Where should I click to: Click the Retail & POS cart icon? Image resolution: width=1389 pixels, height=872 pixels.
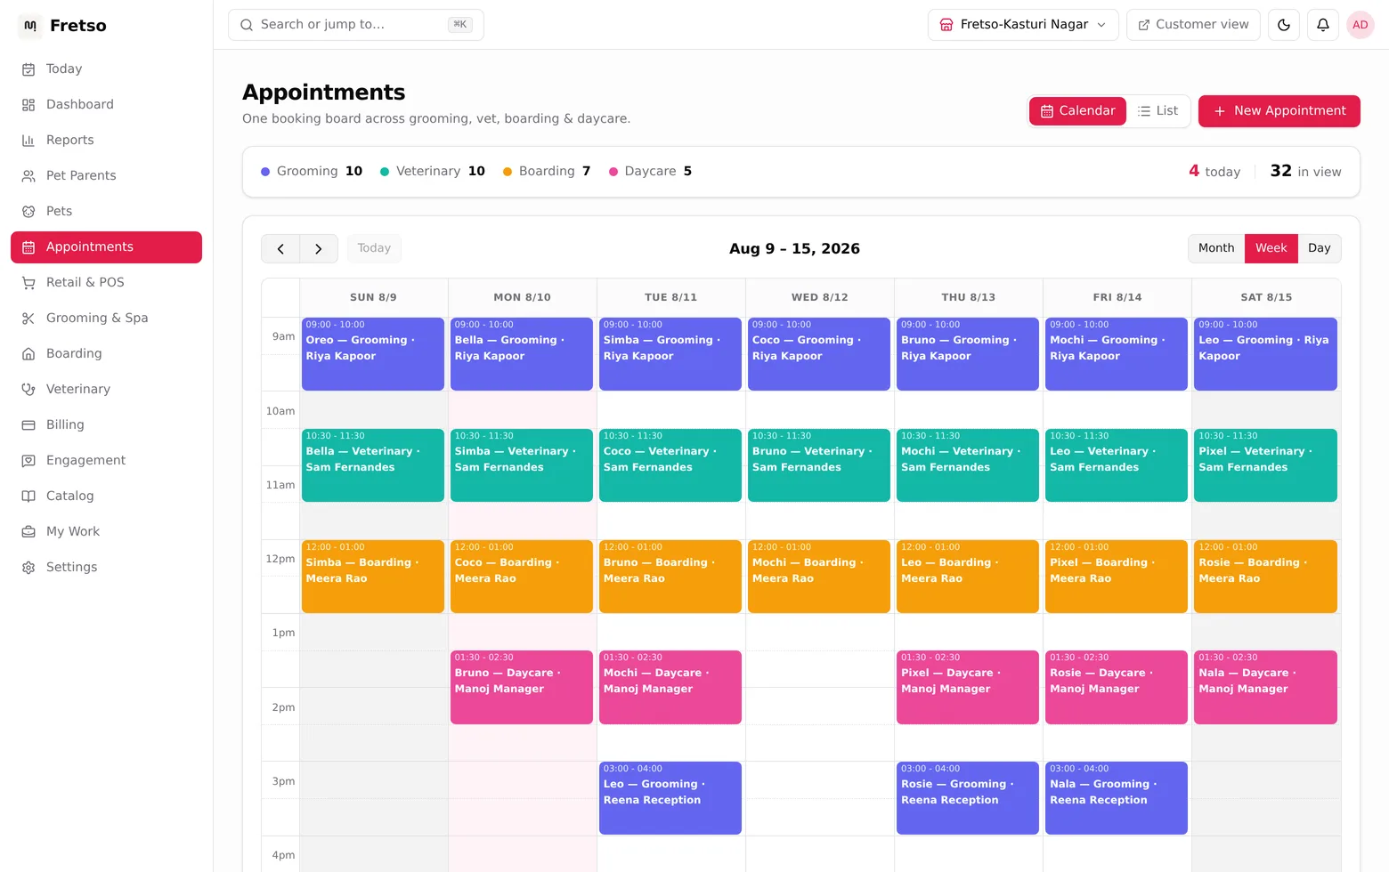[28, 282]
